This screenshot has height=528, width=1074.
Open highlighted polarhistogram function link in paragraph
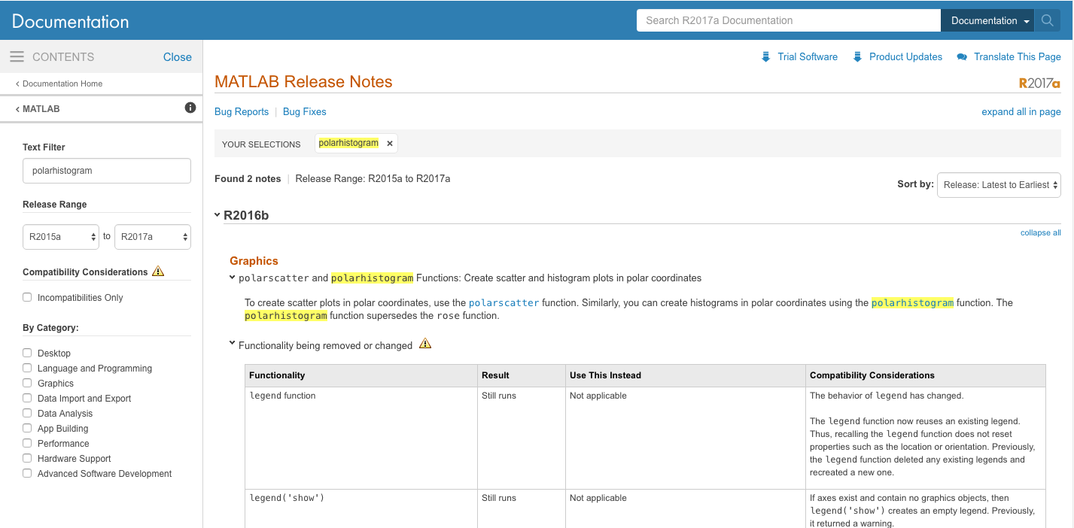(x=912, y=303)
